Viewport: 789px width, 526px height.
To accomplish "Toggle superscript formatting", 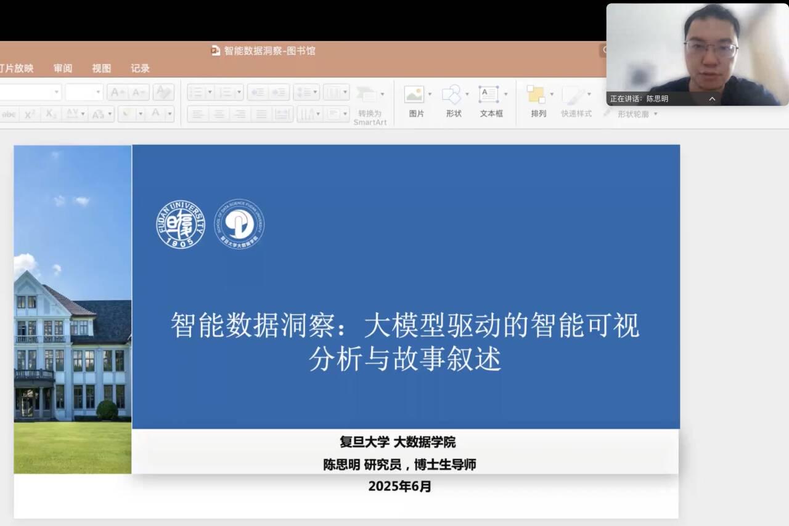I will pyautogui.click(x=29, y=114).
